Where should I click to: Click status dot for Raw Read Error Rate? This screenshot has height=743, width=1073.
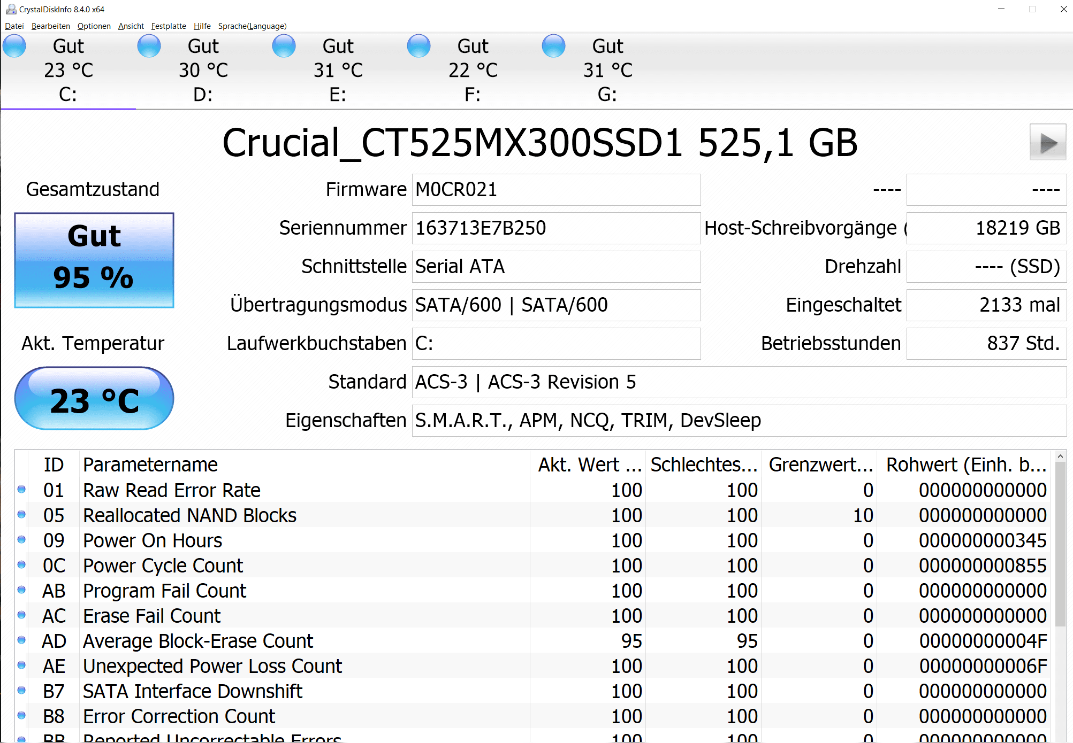coord(21,490)
